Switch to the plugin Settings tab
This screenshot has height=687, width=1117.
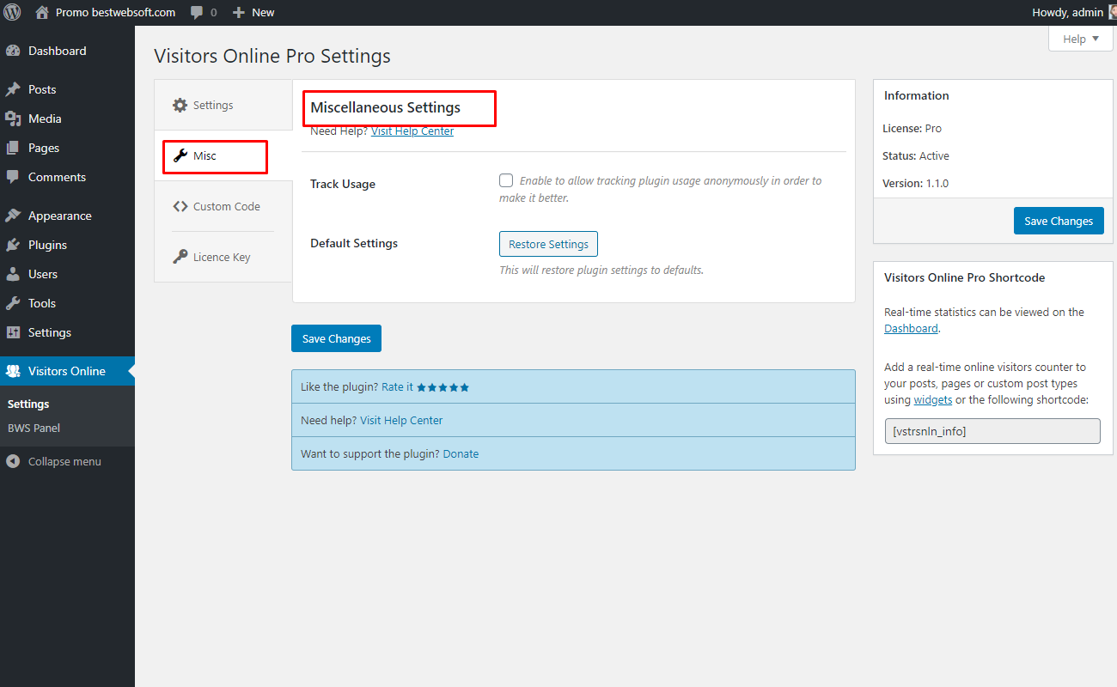(x=223, y=105)
